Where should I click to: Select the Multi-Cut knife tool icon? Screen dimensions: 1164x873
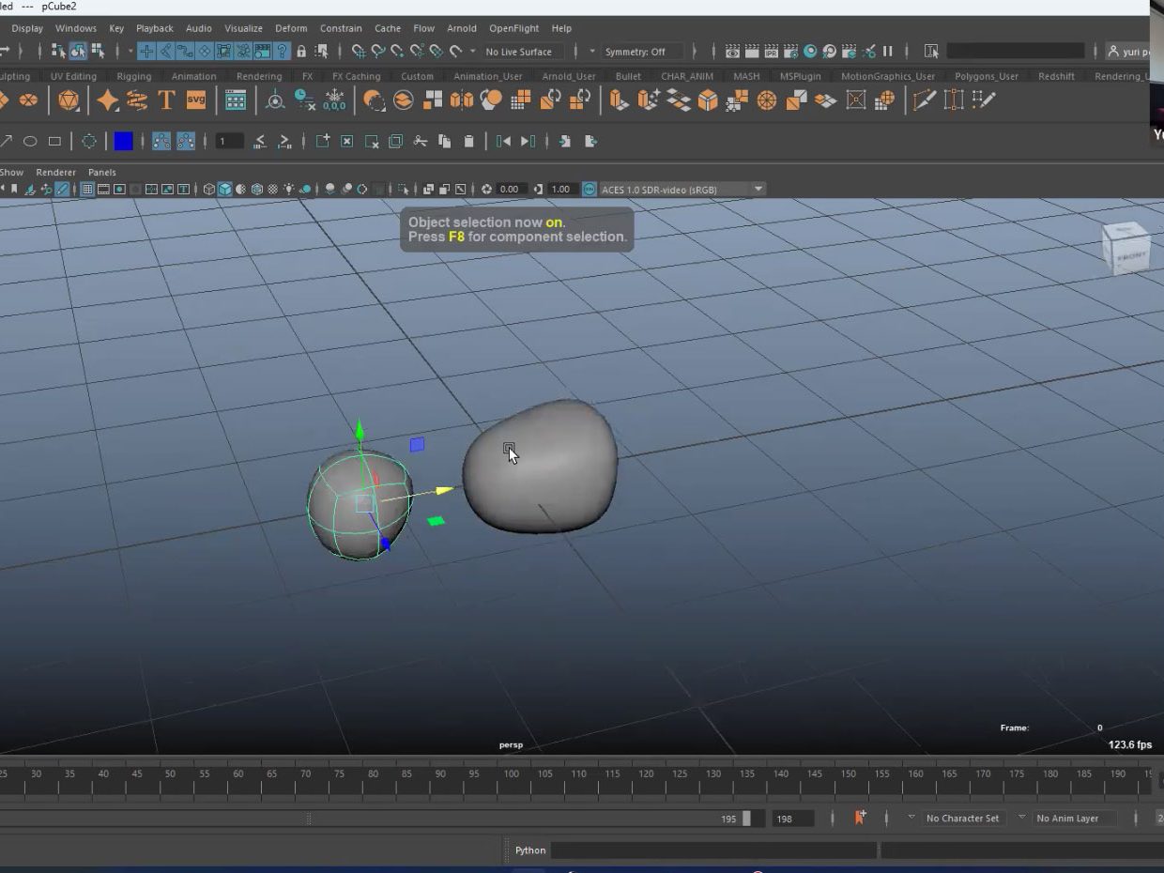(x=925, y=100)
